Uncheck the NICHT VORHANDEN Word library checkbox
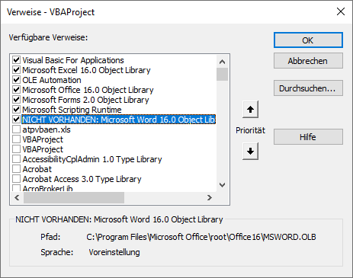The width and height of the screenshot is (353, 278). pyautogui.click(x=16, y=120)
